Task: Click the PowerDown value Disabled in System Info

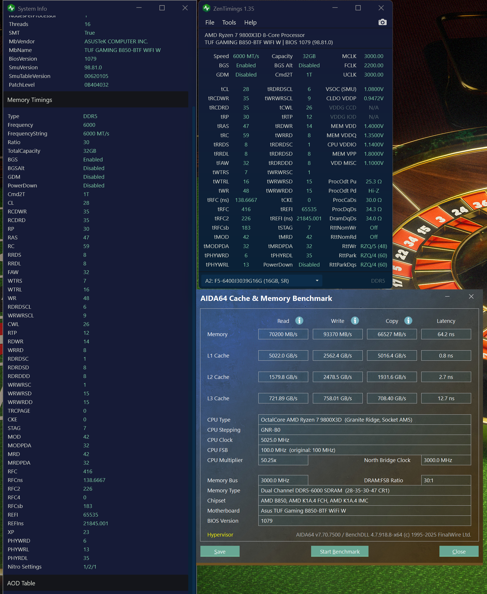Action: (94, 185)
